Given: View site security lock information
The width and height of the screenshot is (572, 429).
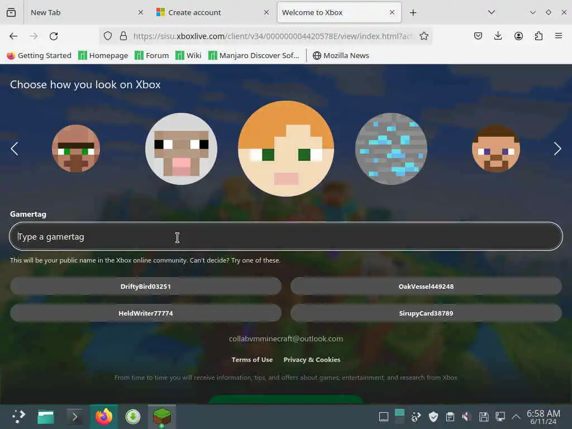Looking at the screenshot, I should (x=123, y=36).
